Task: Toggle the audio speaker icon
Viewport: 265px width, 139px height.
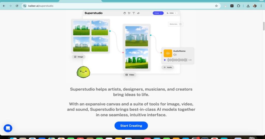Action: tap(175, 55)
